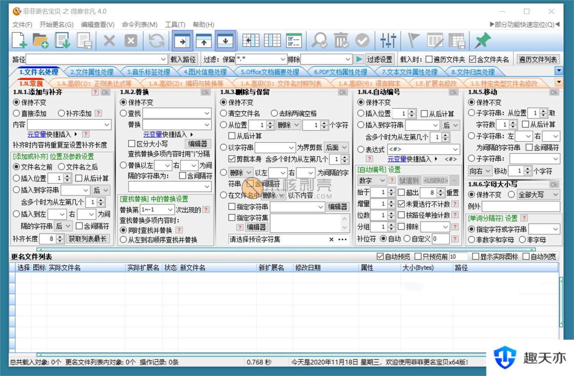The width and height of the screenshot is (574, 376).
Task: Switch to 2.文件属性处理 tab
Action: (92, 72)
